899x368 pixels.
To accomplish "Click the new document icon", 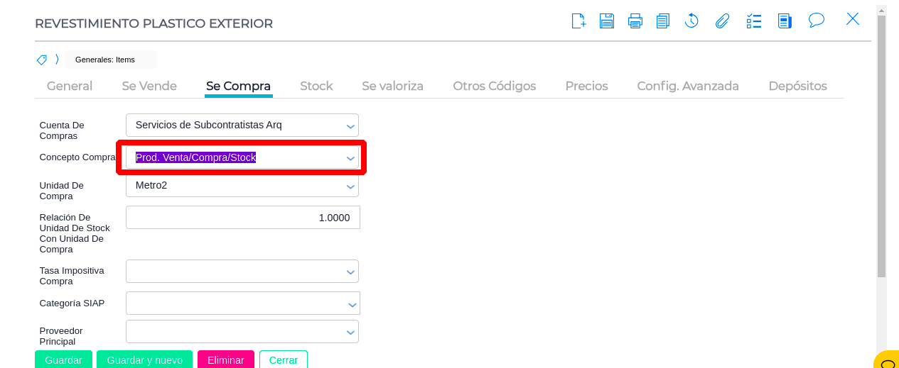I will point(578,21).
